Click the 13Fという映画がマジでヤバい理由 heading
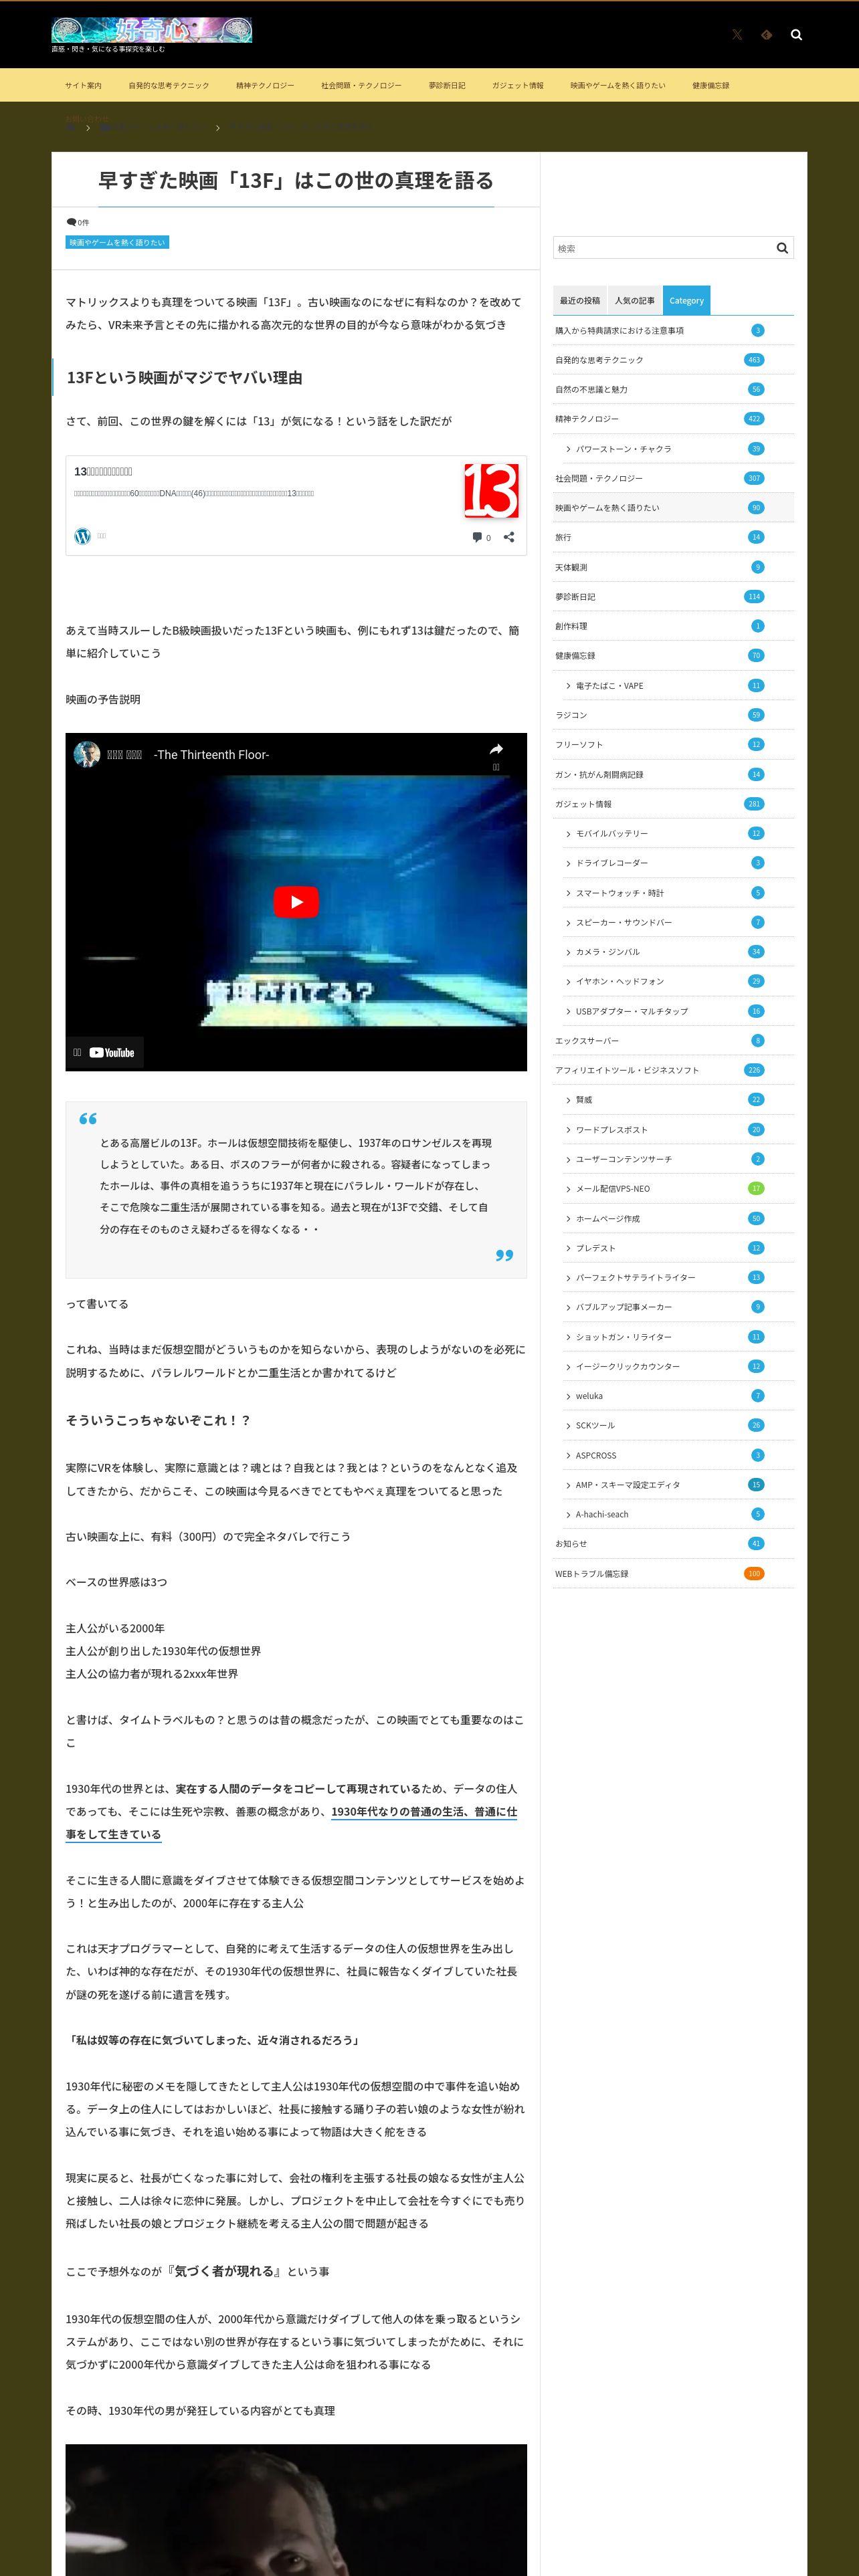 click(x=184, y=377)
